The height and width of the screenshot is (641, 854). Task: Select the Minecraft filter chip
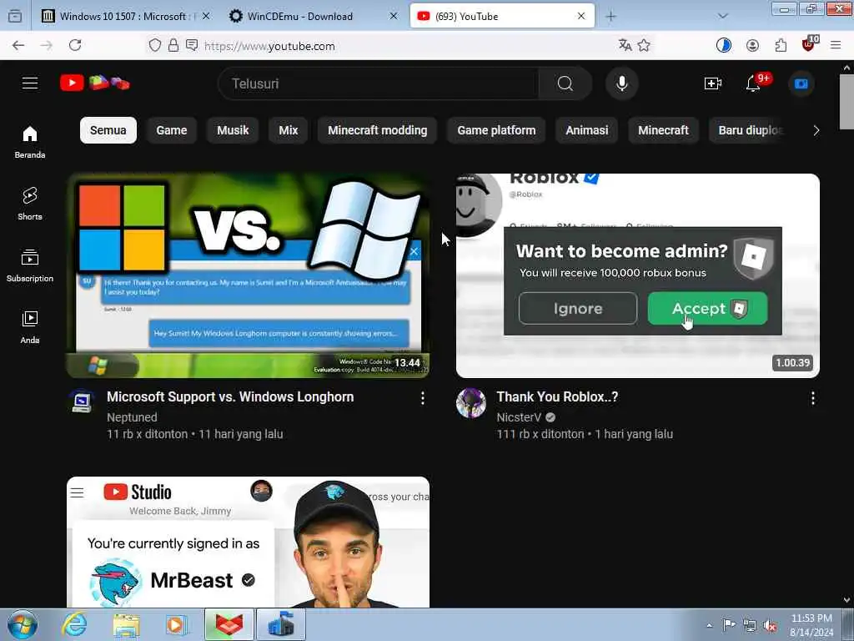(663, 130)
